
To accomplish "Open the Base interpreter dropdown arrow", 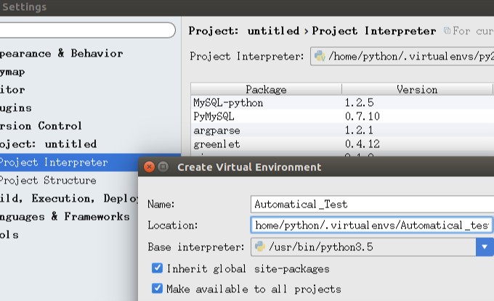I will [x=485, y=247].
